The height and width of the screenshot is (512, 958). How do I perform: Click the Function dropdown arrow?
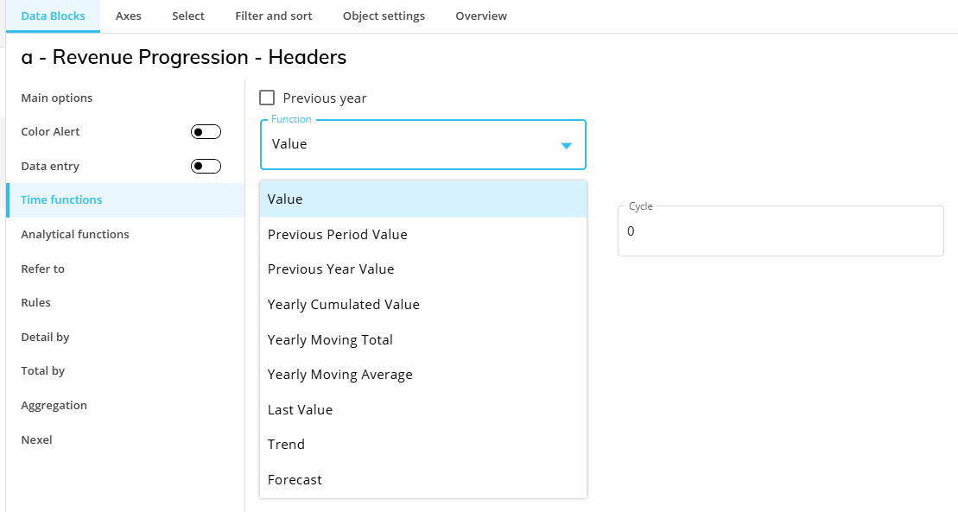[566, 145]
